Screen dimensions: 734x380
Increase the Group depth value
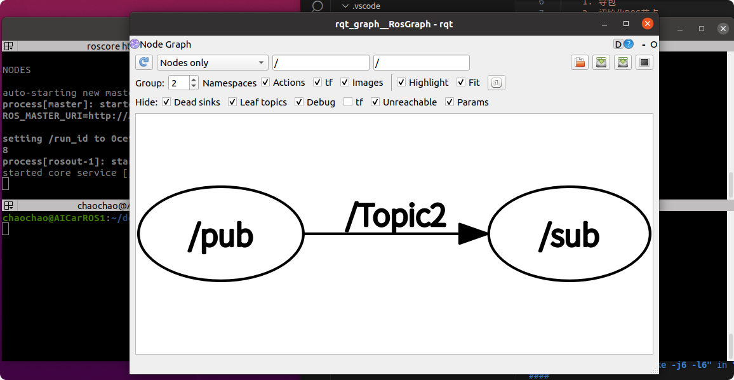(194, 79)
